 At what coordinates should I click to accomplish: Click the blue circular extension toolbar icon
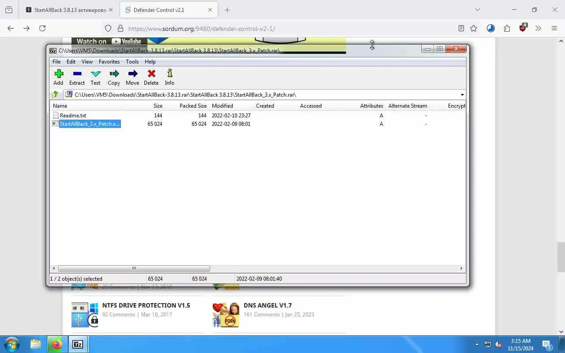(491, 28)
